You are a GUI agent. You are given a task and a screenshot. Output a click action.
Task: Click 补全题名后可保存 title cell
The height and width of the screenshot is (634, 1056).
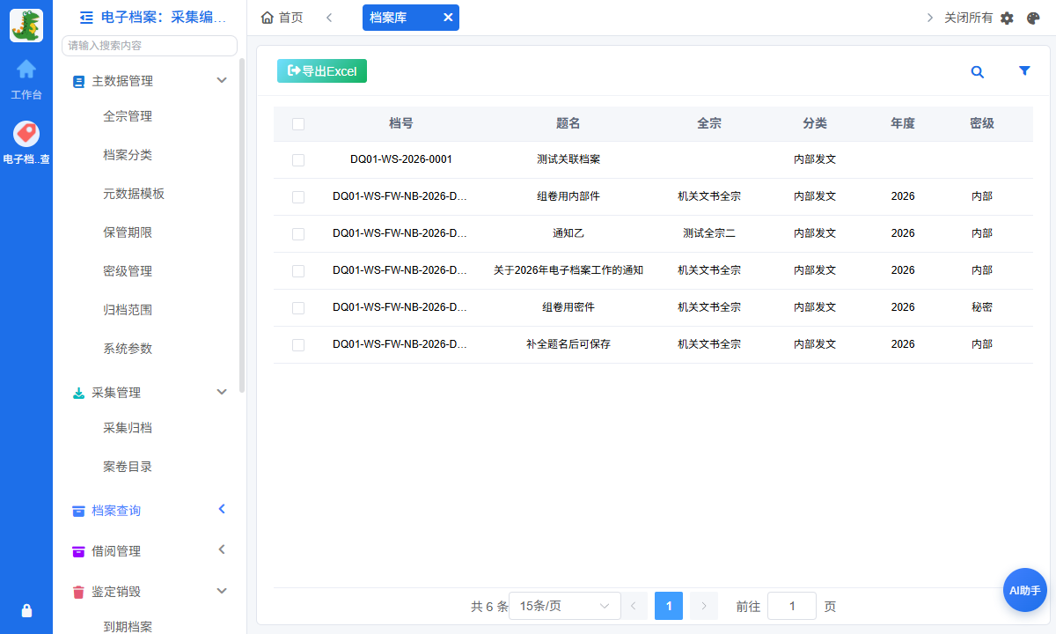tap(568, 345)
